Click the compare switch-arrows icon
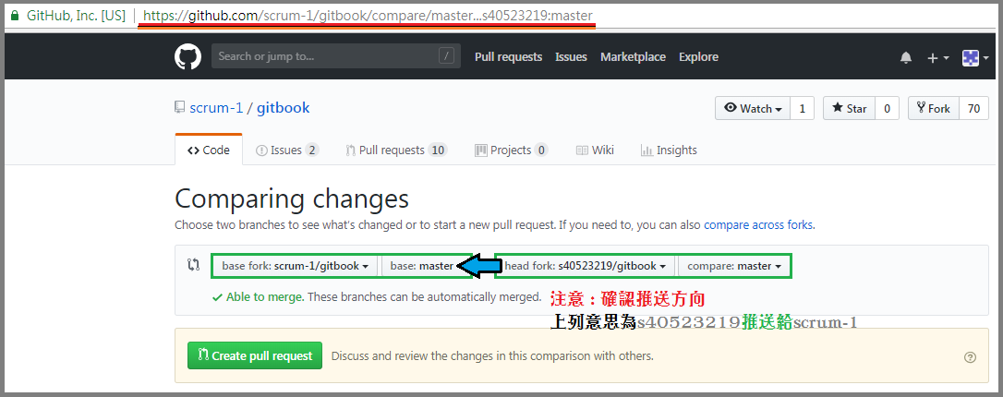Screen dimensions: 1003x397 (193, 265)
